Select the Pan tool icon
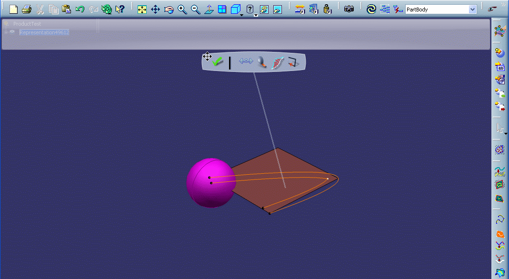 [155, 9]
